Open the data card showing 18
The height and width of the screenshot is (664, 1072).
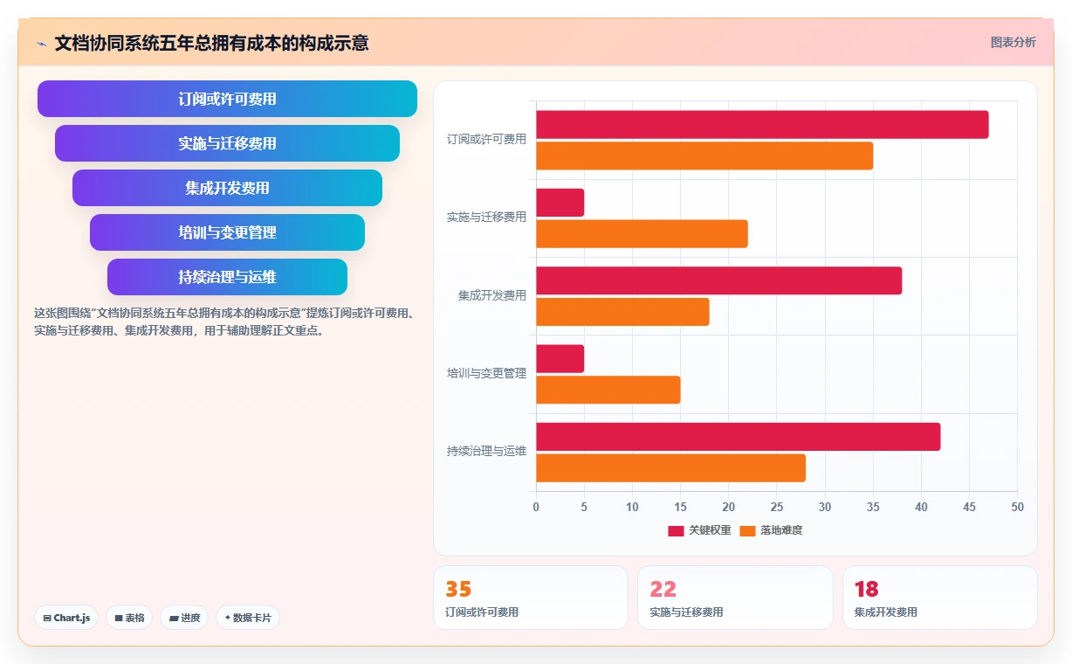point(939,598)
